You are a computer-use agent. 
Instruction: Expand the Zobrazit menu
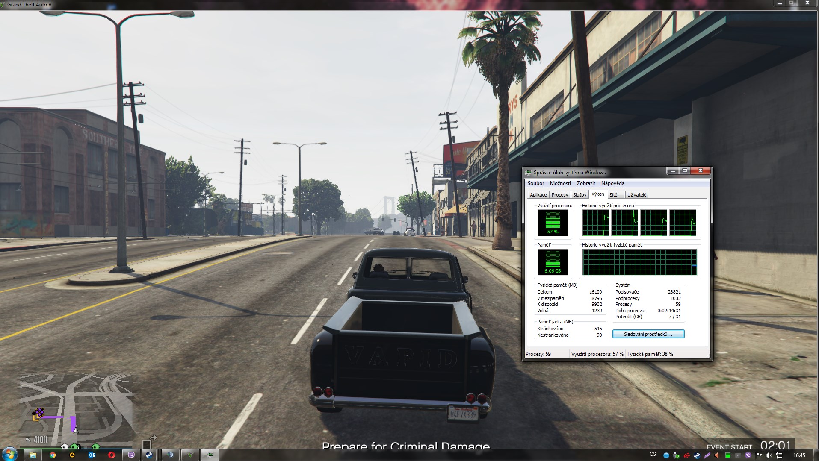coord(585,183)
